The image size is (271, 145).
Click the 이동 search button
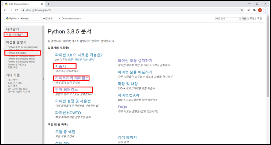pyautogui.click(x=244, y=19)
